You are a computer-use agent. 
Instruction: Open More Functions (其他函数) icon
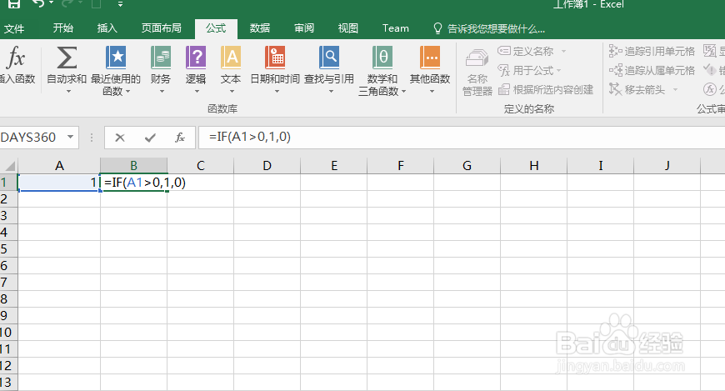(430, 58)
